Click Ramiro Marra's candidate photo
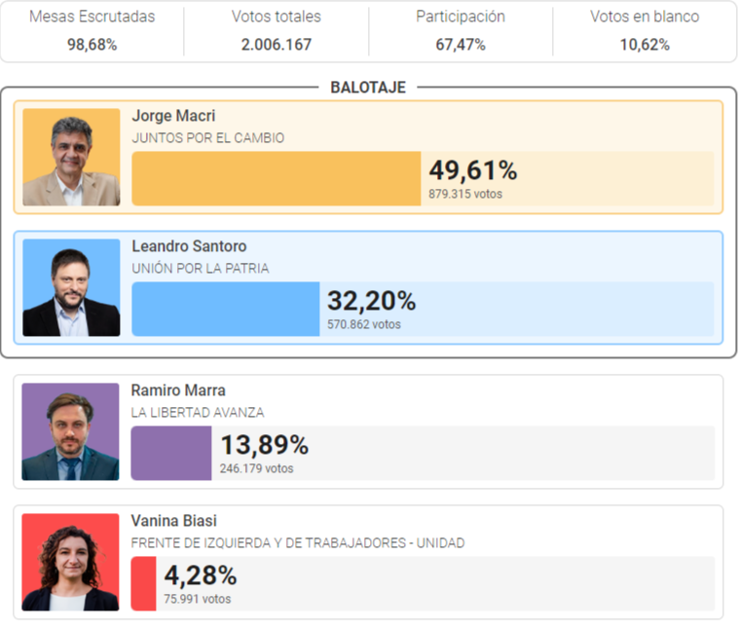Screen dimensions: 739x630 point(70,431)
